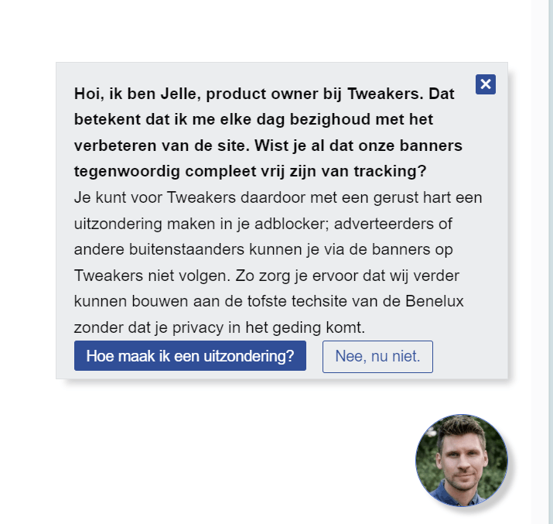Click "Hoe maak ik een uitzondering?" button
This screenshot has height=524, width=553.
190,356
